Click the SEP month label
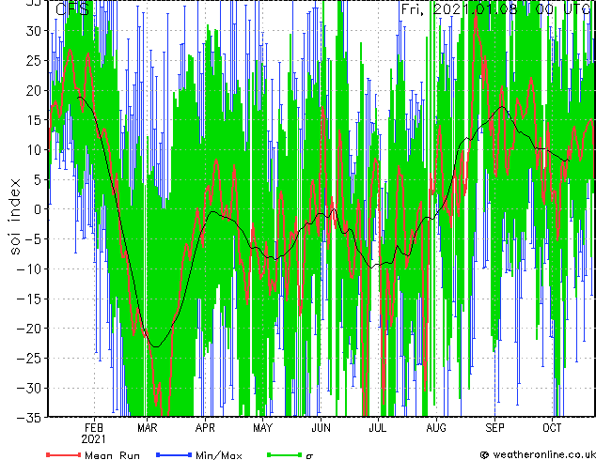Screen dimensions: 596x460 (494, 428)
